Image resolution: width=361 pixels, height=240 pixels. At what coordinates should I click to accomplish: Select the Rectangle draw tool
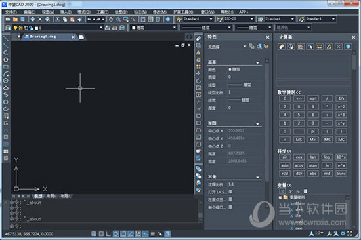pos(6,67)
